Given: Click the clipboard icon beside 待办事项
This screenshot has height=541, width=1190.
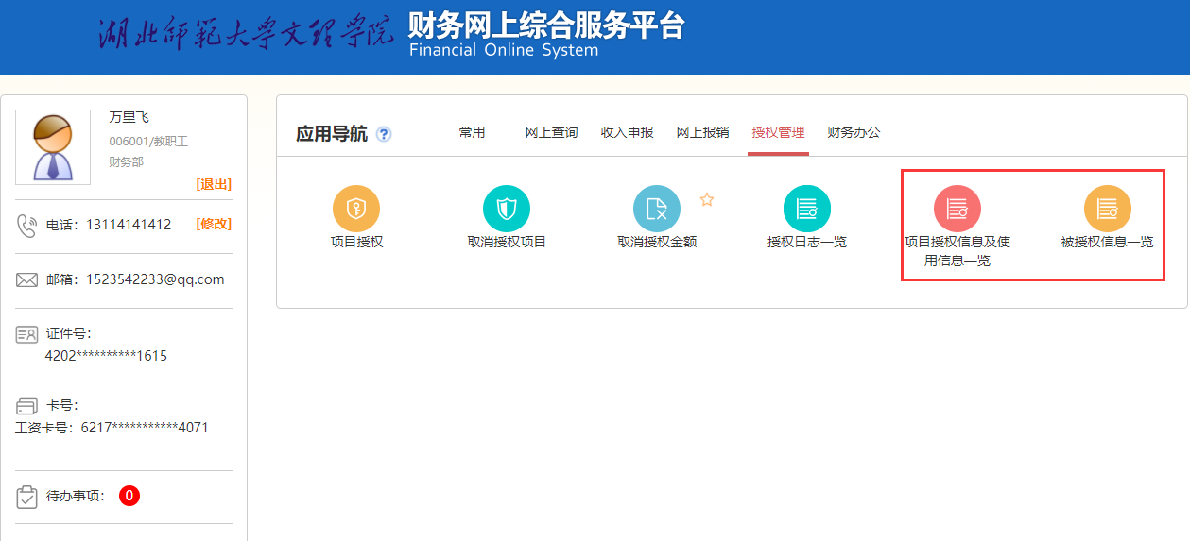Looking at the screenshot, I should point(26,496).
